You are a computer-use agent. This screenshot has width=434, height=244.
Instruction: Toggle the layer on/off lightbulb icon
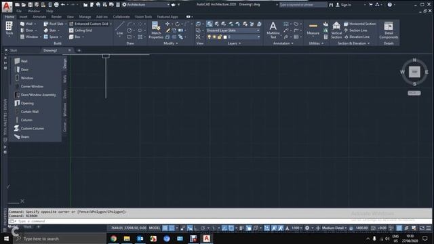(x=210, y=37)
